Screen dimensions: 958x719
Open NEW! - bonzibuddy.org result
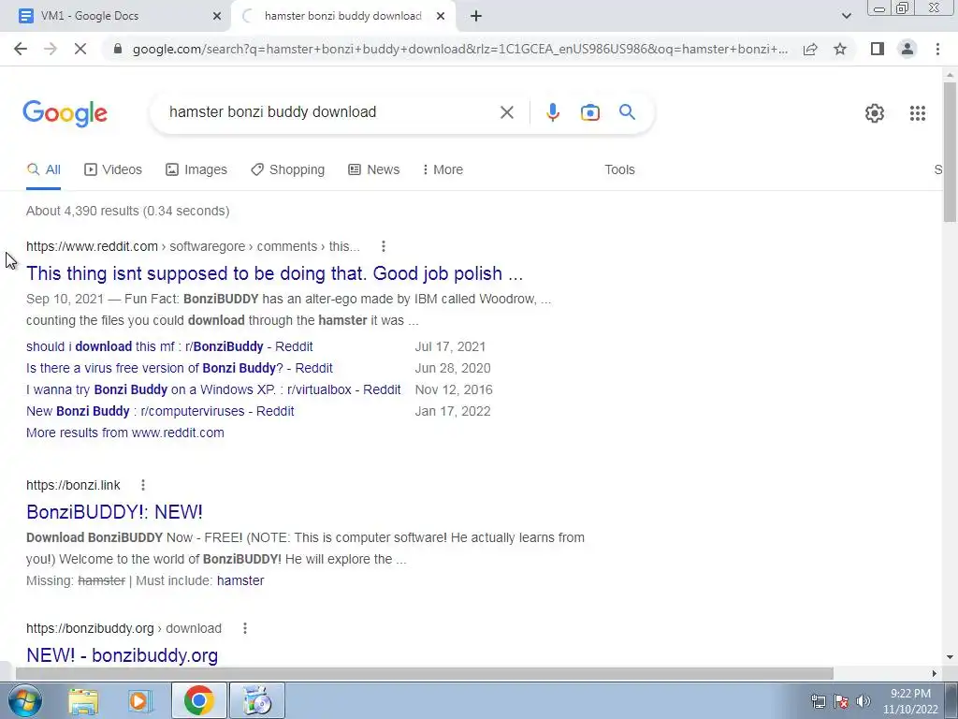(x=123, y=654)
